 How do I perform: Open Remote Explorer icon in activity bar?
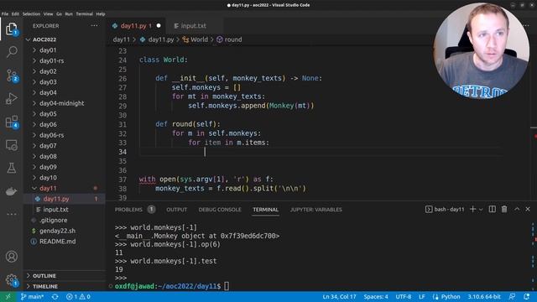pos(11,145)
